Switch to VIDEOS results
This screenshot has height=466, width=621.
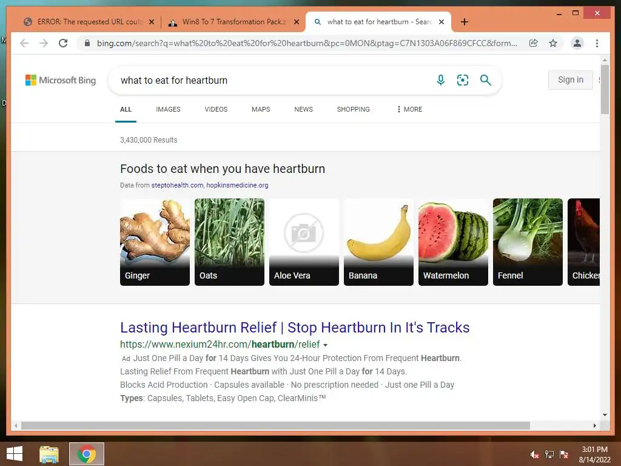click(x=216, y=109)
